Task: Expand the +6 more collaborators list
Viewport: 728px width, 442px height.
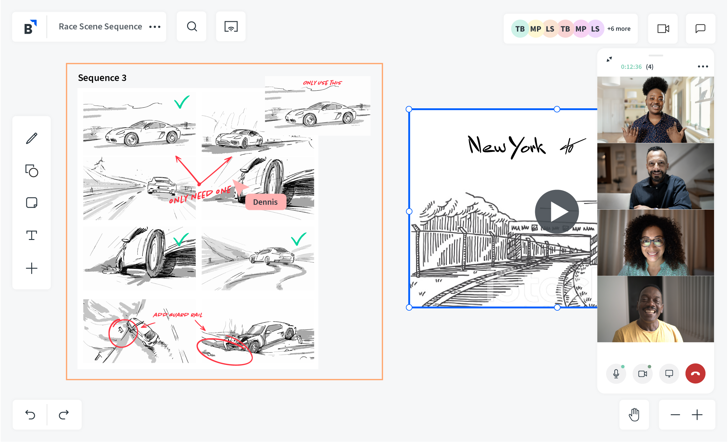Action: (619, 29)
